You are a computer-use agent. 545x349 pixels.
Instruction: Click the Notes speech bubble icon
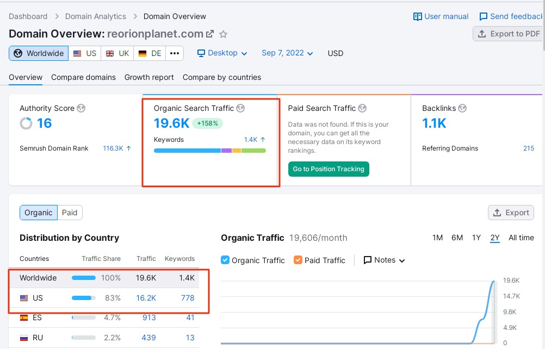pyautogui.click(x=367, y=260)
